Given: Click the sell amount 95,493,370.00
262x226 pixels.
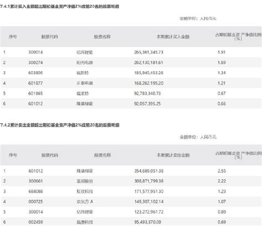Looking at the screenshot, I should [148, 222].
